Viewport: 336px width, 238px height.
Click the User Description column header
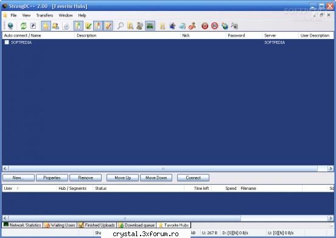coord(316,35)
